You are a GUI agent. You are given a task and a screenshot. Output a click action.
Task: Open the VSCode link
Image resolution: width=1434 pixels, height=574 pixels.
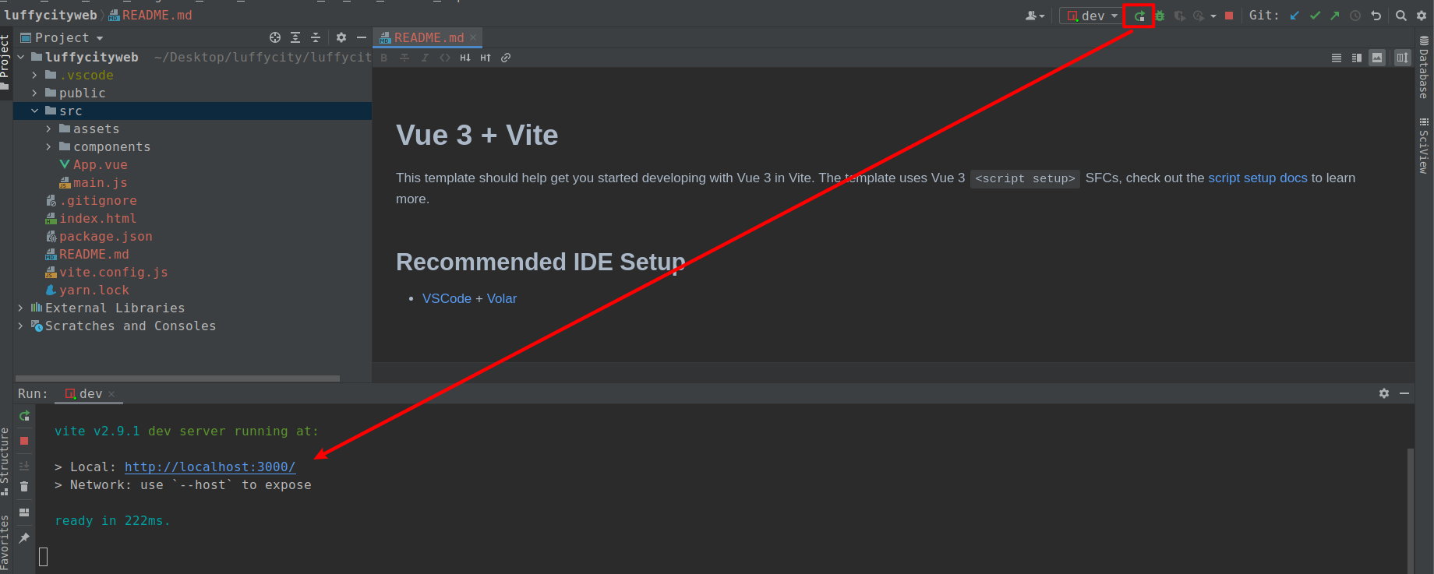(447, 298)
